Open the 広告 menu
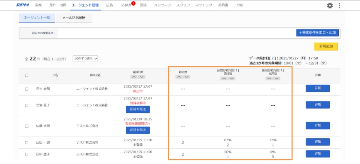Image resolution: width=360 pixels, height=164 pixels. (x=110, y=5)
